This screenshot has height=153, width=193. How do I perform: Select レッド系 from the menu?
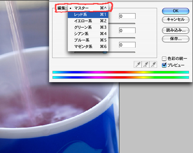click(x=88, y=15)
